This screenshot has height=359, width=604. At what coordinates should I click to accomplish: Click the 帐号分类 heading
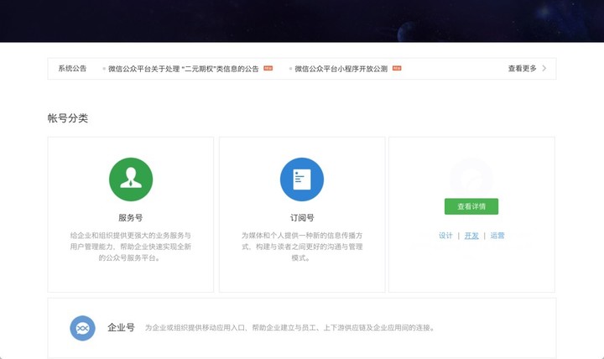click(x=68, y=118)
